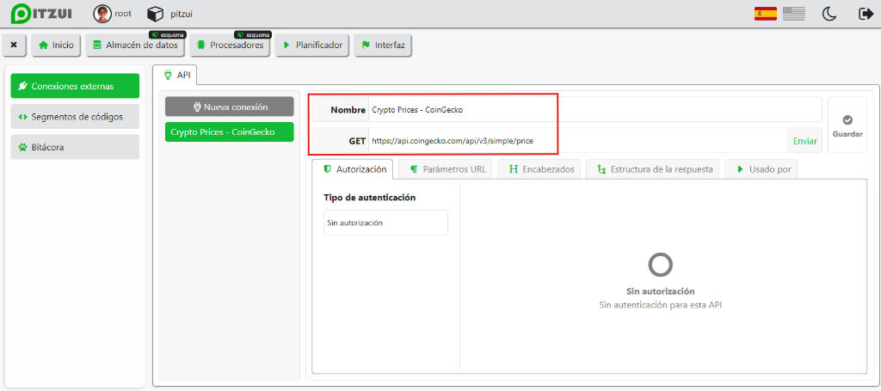881x391 pixels.
Task: Send request with Enviar
Action: (x=804, y=141)
